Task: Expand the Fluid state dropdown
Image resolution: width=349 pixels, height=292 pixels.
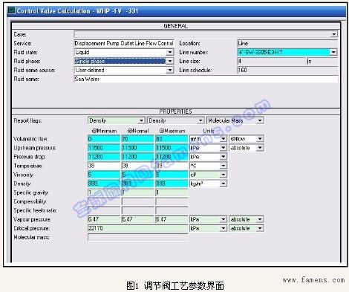Action: click(170, 52)
